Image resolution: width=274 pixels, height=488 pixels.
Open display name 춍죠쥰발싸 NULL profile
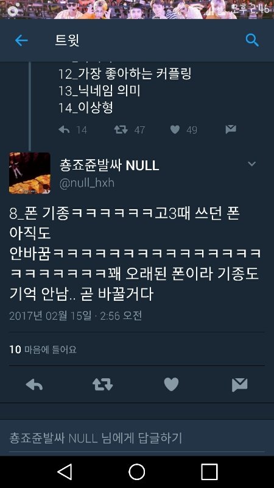[109, 165]
